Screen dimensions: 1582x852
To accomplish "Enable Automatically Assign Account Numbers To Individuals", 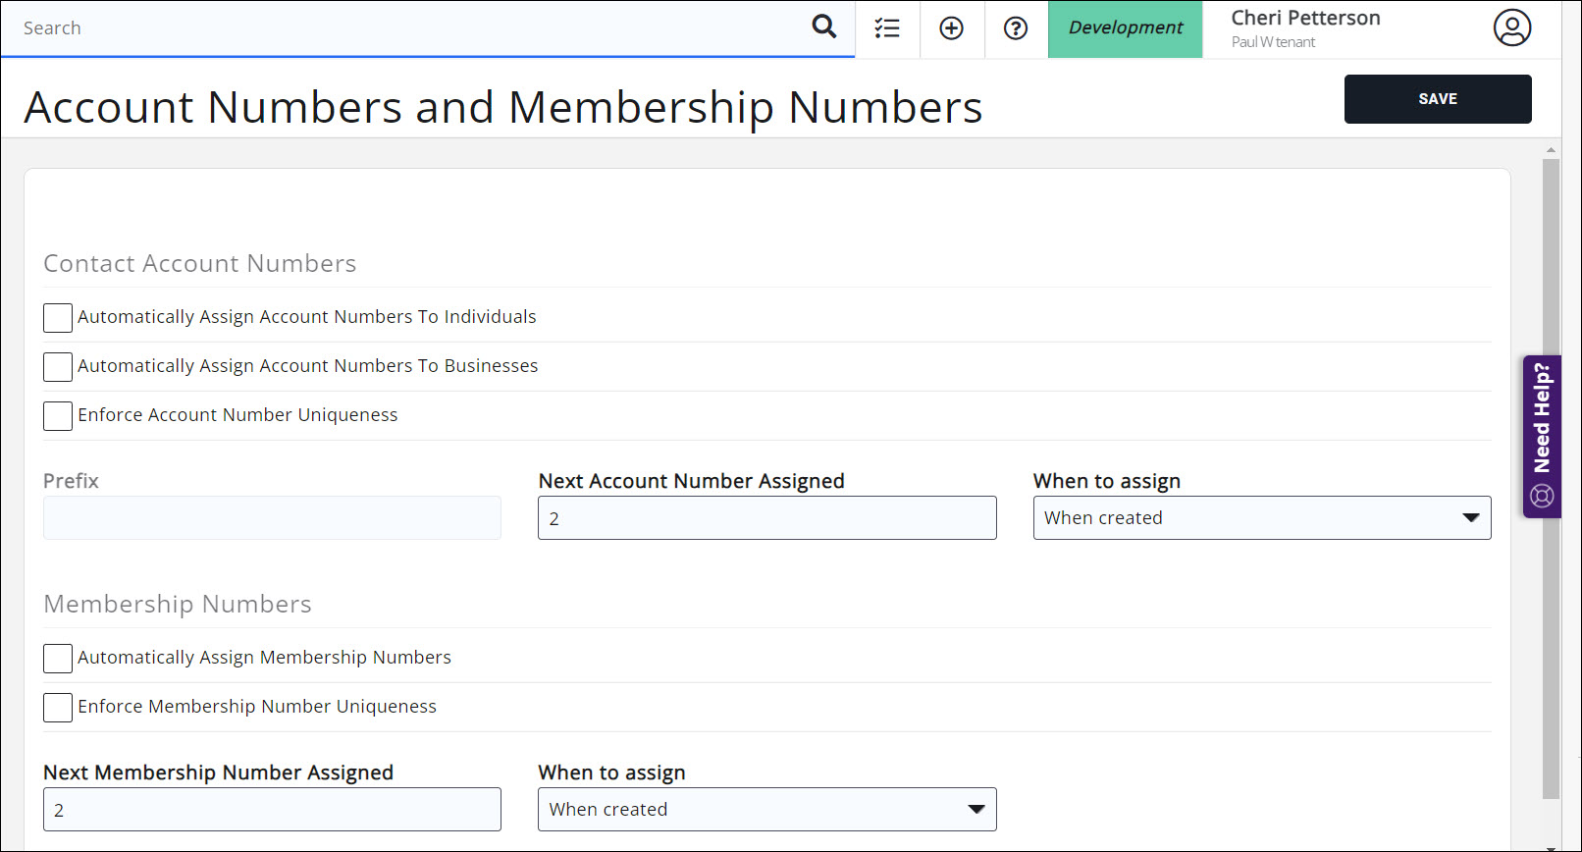I will point(58,318).
